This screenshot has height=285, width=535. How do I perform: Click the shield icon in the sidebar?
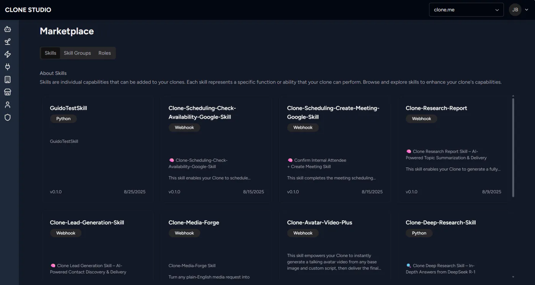point(7,117)
